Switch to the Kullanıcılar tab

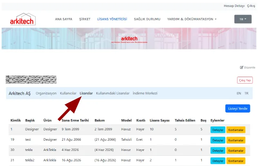tap(68, 93)
